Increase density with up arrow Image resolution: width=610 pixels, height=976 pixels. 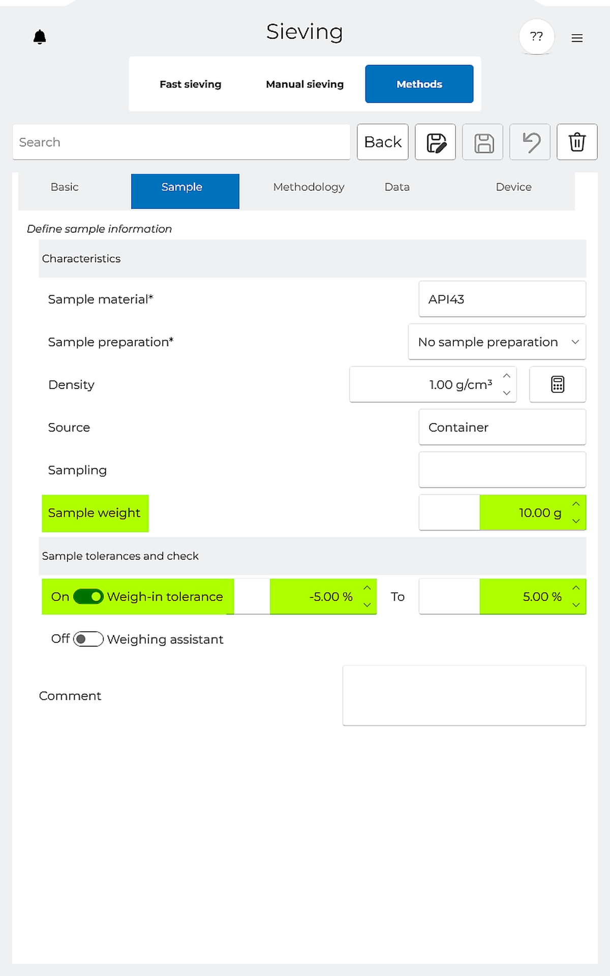pyautogui.click(x=506, y=376)
